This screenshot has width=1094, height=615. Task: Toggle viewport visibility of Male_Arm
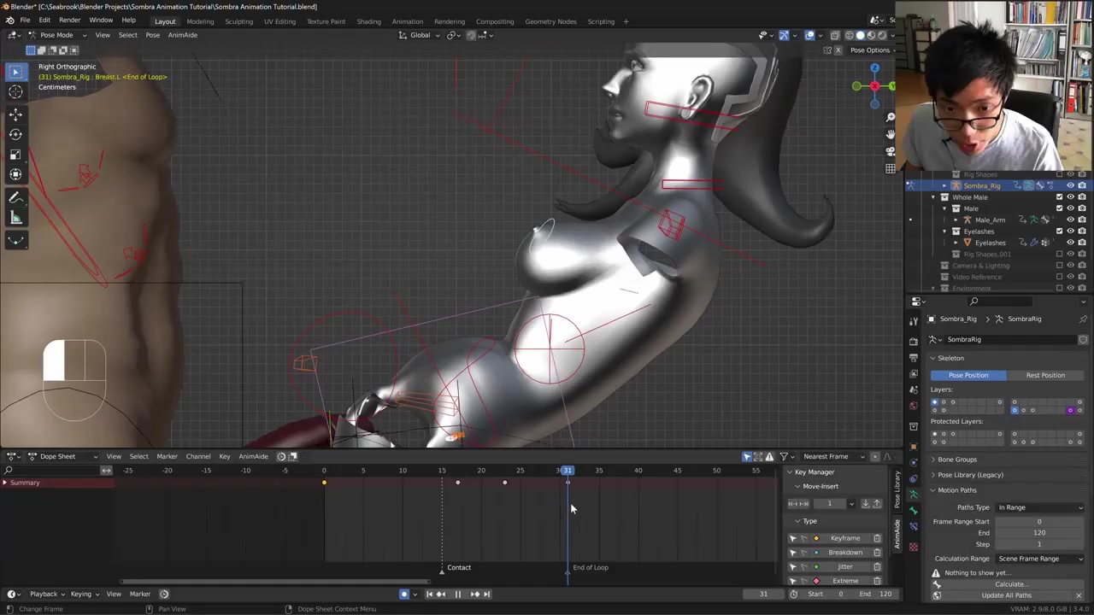click(x=1070, y=220)
